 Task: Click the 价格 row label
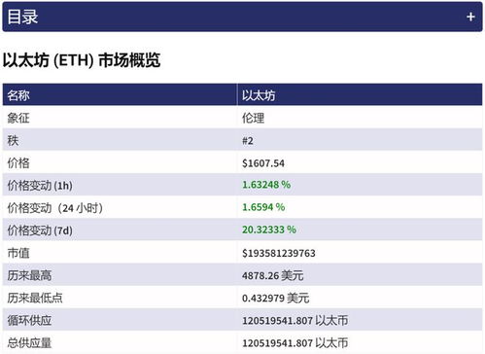pos(18,162)
